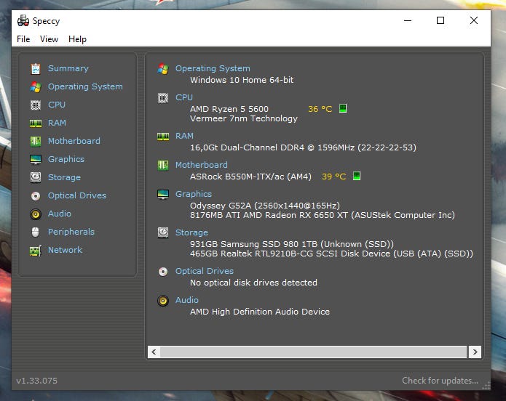Click the CPU chip icon in summary panel
Viewport: 506px width, 401px height.
pyautogui.click(x=163, y=97)
